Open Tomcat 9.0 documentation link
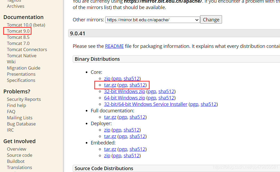Viewport: 280px width, 172px height. pyautogui.click(x=18, y=31)
